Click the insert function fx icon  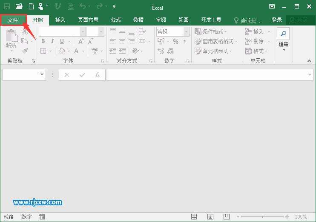[x=97, y=75]
